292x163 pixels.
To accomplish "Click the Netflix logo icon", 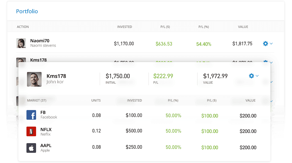I will click(x=31, y=132).
